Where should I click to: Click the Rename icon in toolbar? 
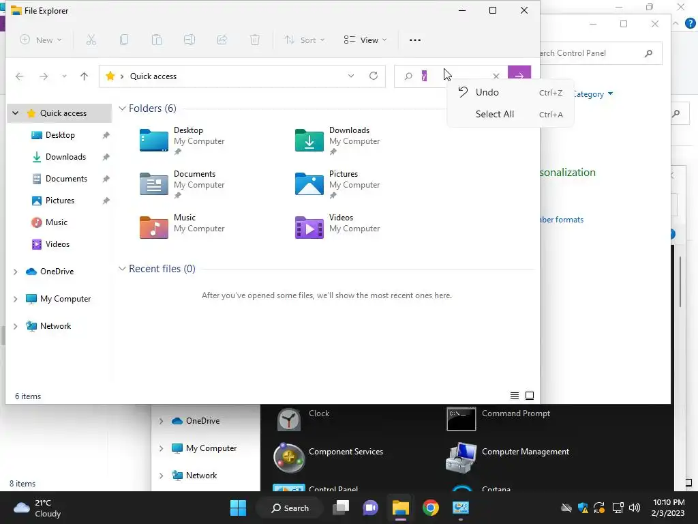coord(189,40)
